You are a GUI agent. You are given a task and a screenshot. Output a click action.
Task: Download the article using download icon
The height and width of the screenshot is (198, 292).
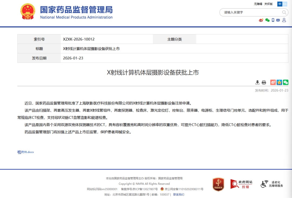[x=257, y=82]
